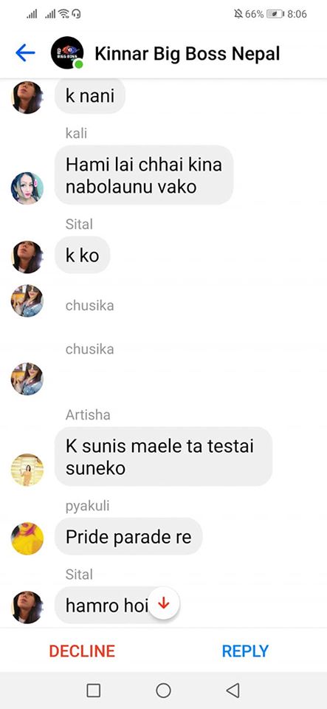The image size is (327, 709).
Task: Tap Android back triangle button
Action: click(x=233, y=690)
